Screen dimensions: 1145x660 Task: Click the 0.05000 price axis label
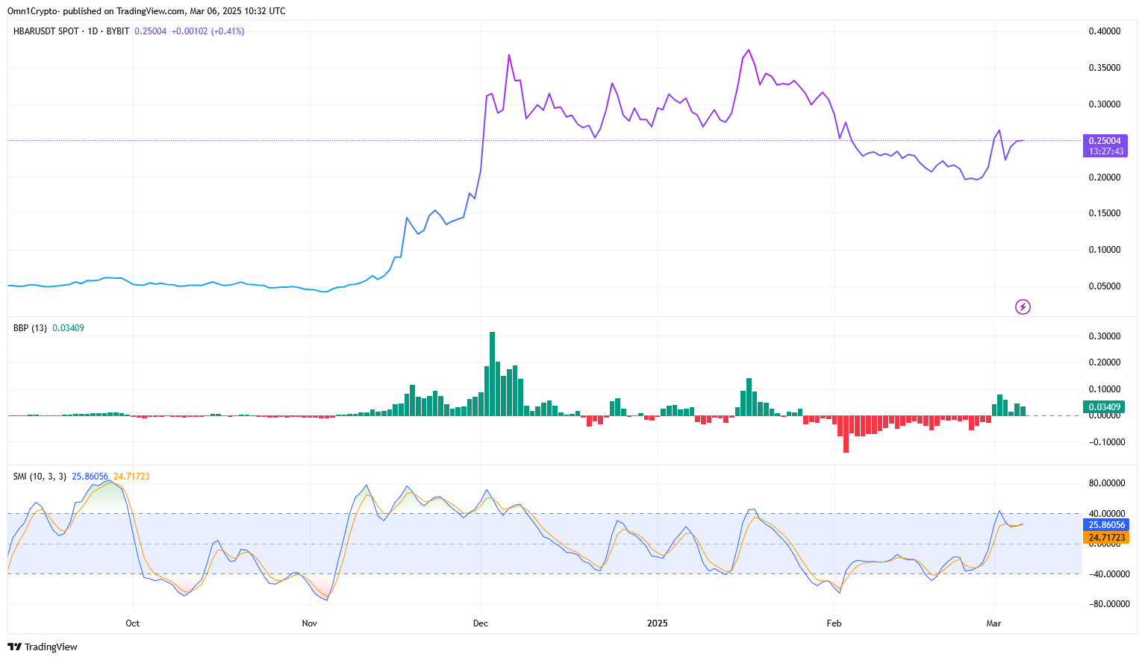(x=1105, y=286)
